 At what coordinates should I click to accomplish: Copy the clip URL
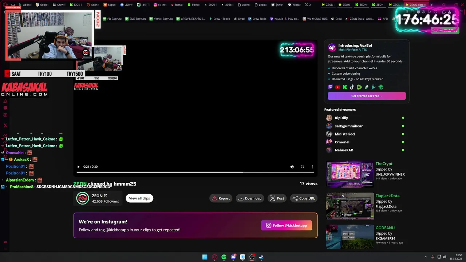304,198
